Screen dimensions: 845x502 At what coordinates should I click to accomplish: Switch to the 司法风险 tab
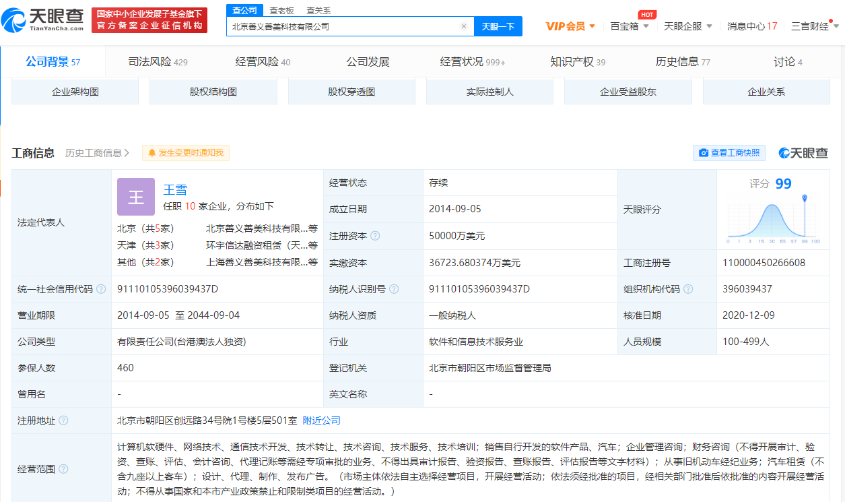(x=158, y=62)
